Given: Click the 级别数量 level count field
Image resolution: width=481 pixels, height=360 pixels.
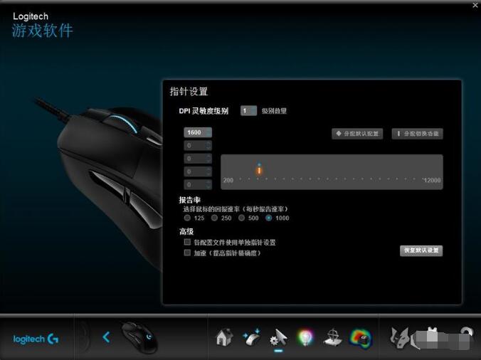Looking at the screenshot, I should (248, 111).
